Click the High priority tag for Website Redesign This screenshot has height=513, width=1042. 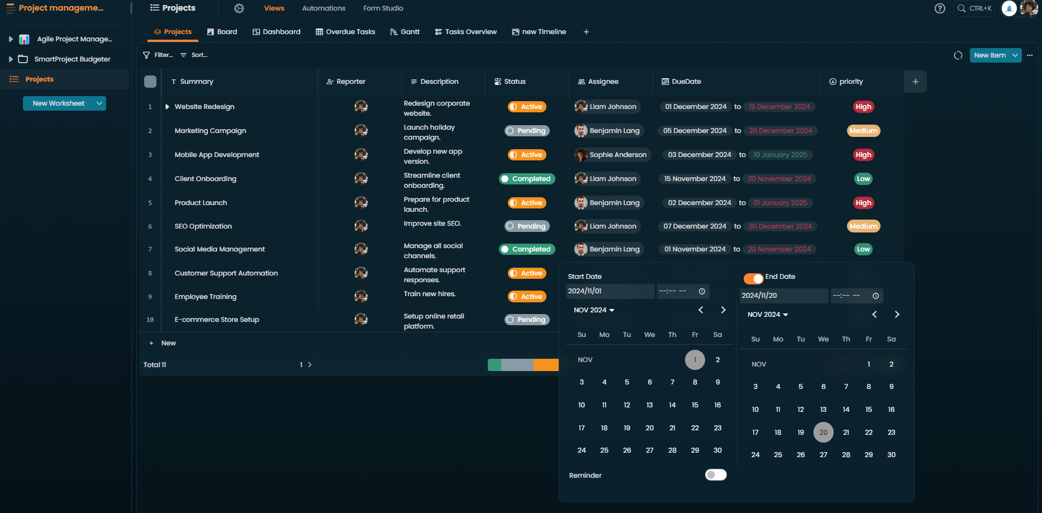tap(863, 107)
